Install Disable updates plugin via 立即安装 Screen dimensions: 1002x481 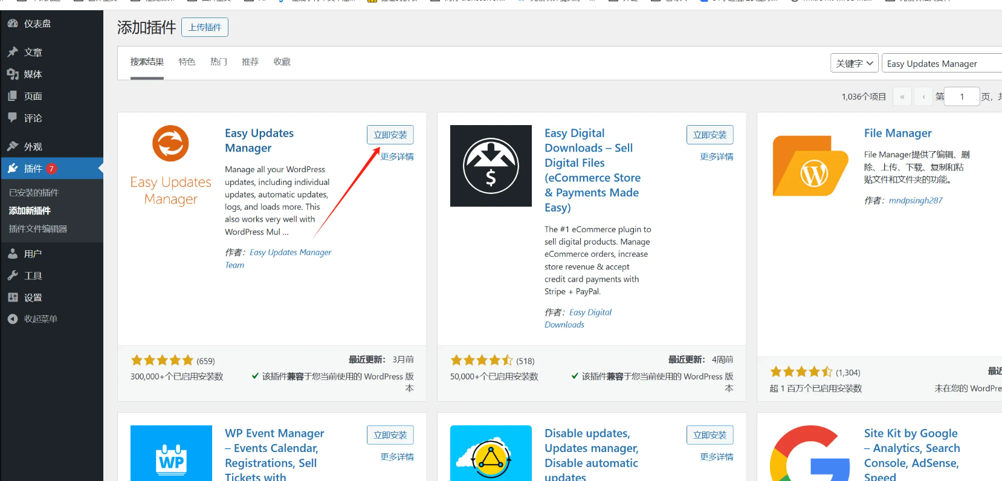pyautogui.click(x=710, y=435)
